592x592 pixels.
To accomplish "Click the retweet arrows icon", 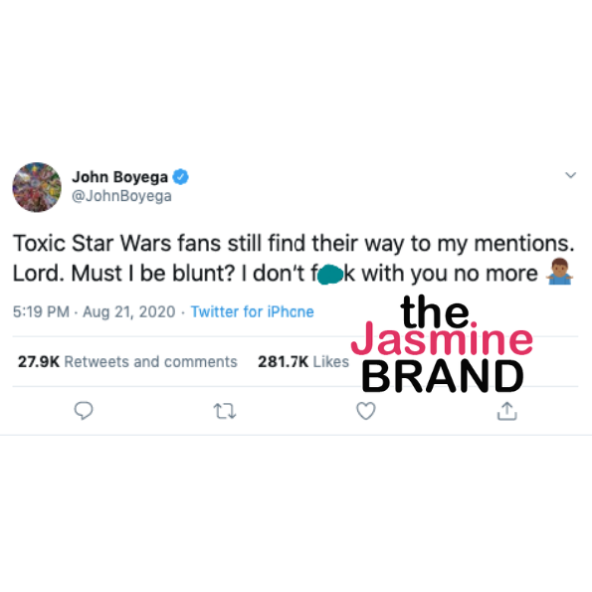I will pyautogui.click(x=225, y=411).
